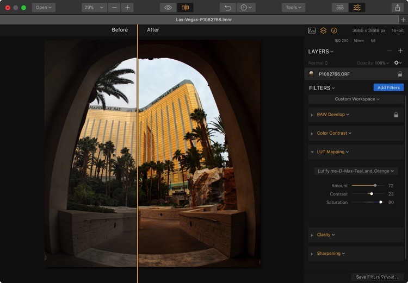Viewport: 408px width, 283px height.
Task: Click the RAW Develop lock icon
Action: pyautogui.click(x=396, y=115)
